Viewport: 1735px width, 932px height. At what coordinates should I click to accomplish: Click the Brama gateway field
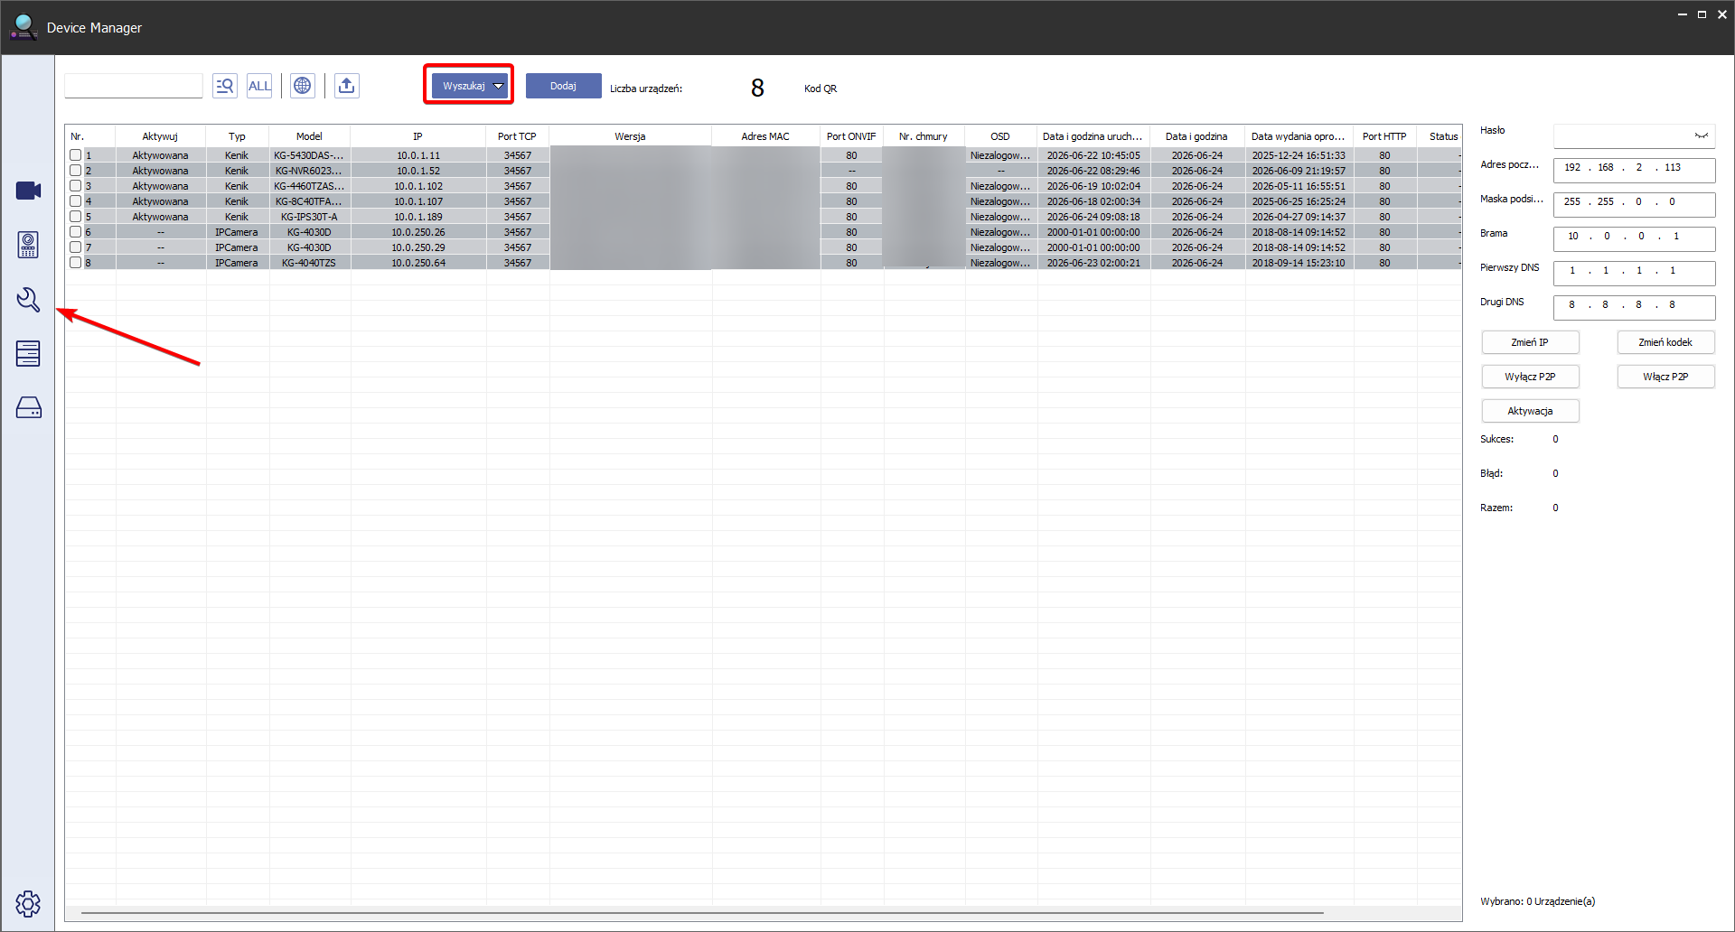point(1634,238)
